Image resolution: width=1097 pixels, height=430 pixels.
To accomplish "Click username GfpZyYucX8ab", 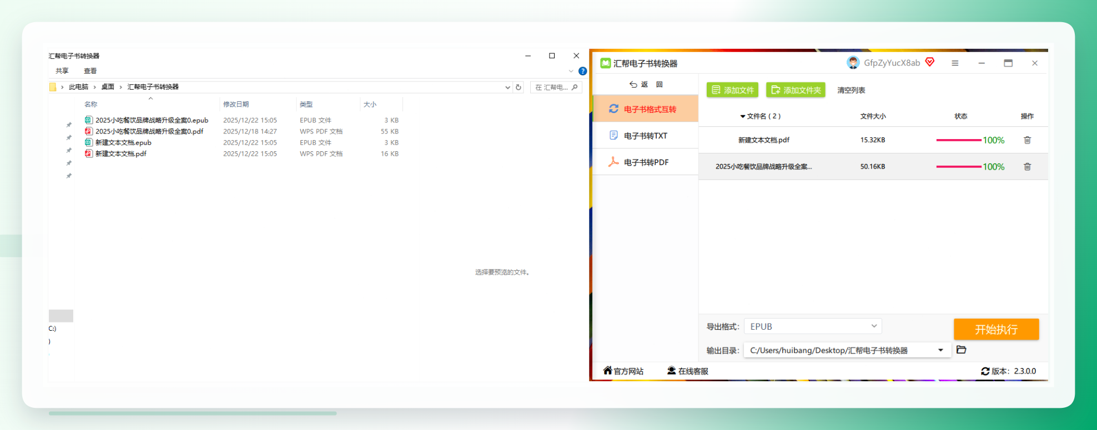I will (892, 63).
